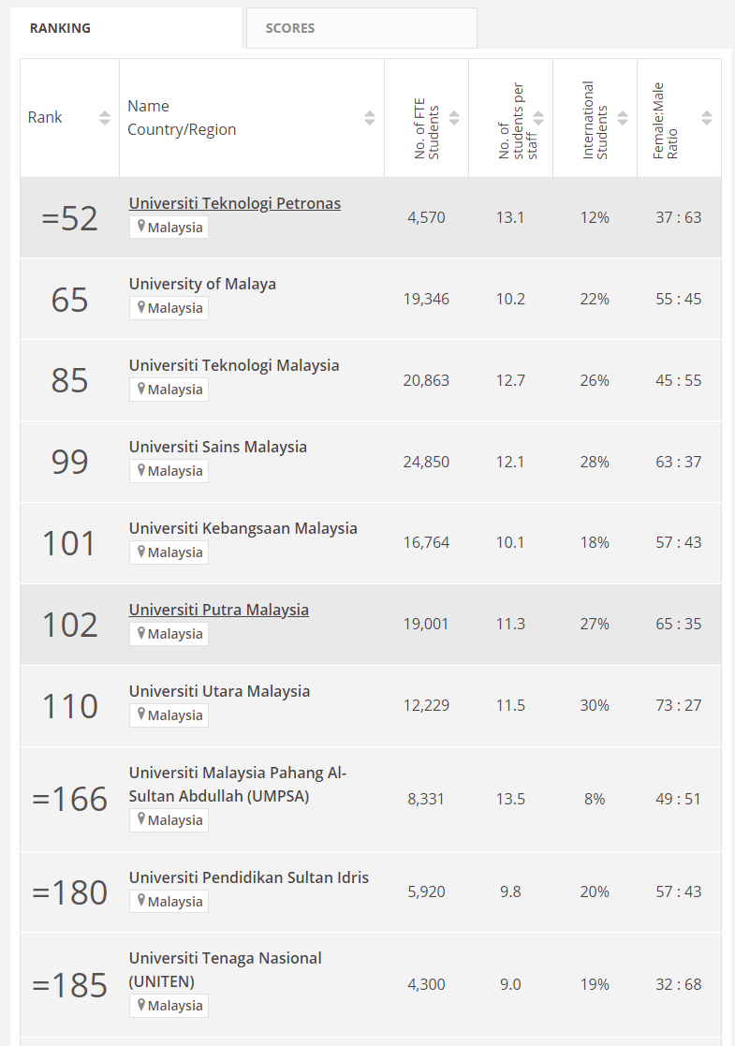The image size is (735, 1046).
Task: Sort by Female:Male Ratio arrows
Action: [707, 118]
